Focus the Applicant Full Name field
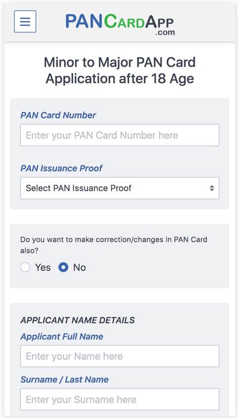Image resolution: width=239 pixels, height=419 pixels. (119, 356)
